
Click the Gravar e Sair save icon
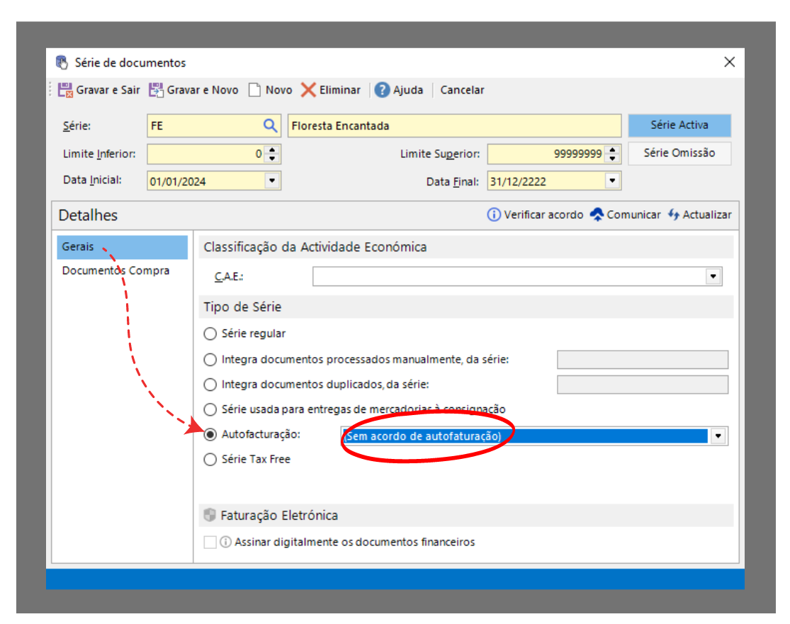coord(65,90)
